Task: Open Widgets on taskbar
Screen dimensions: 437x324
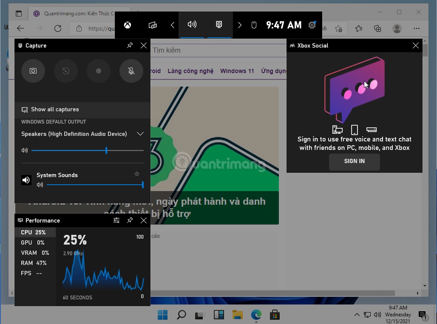Action: (219, 315)
